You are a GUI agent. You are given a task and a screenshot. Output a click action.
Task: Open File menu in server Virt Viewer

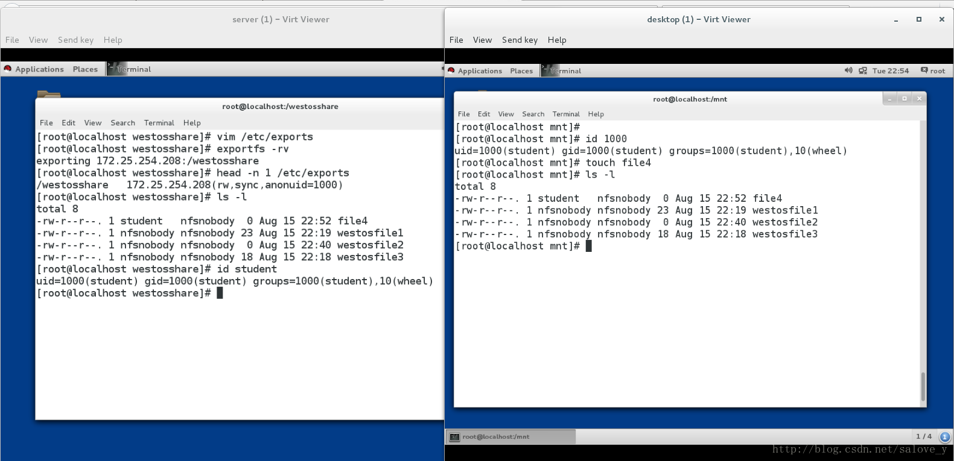click(x=12, y=40)
